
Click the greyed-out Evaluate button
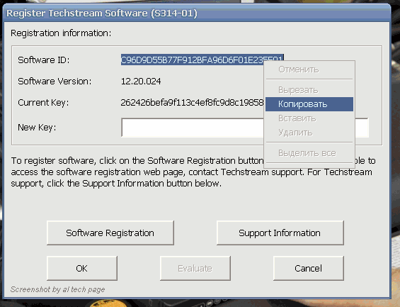(x=195, y=269)
